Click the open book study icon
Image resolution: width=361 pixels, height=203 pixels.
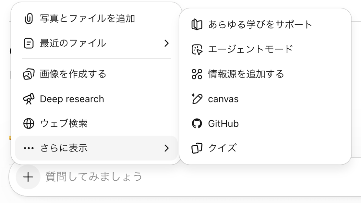[x=197, y=24]
